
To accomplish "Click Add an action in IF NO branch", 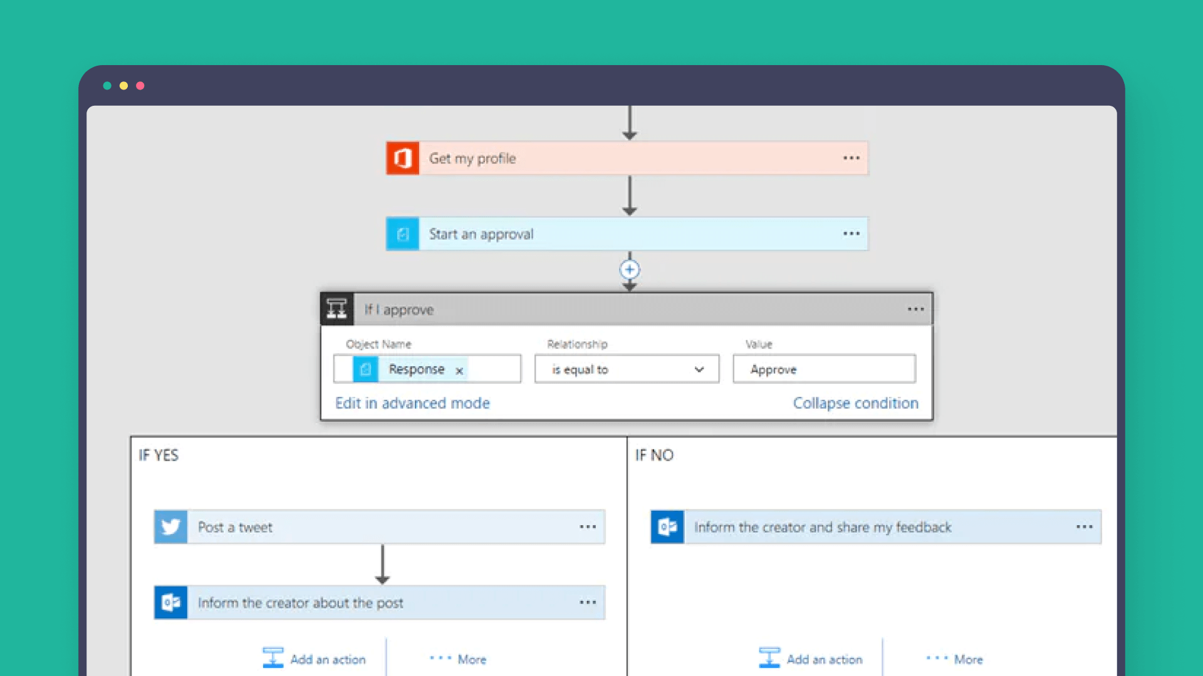I will tap(811, 659).
